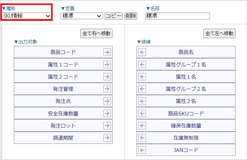This screenshot has width=247, height=160.
Task: Focus the 名称 text field
Action: point(177,16)
